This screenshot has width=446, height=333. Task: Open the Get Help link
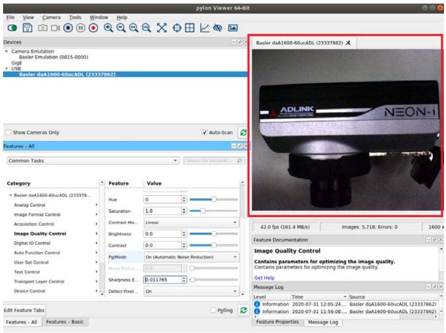pyautogui.click(x=264, y=278)
